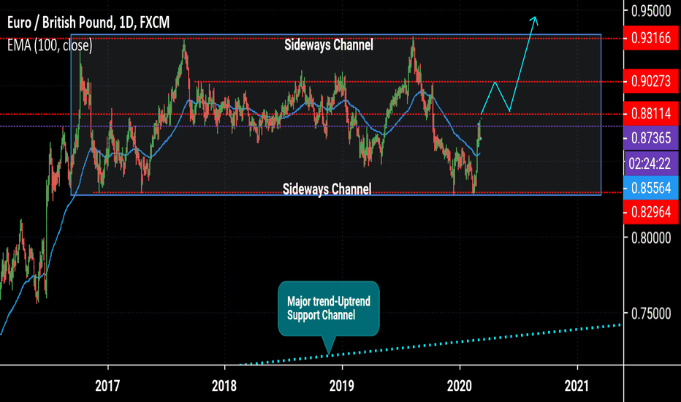Click the 2021 time axis label
Image resolution: width=681 pixels, height=402 pixels.
click(x=577, y=385)
